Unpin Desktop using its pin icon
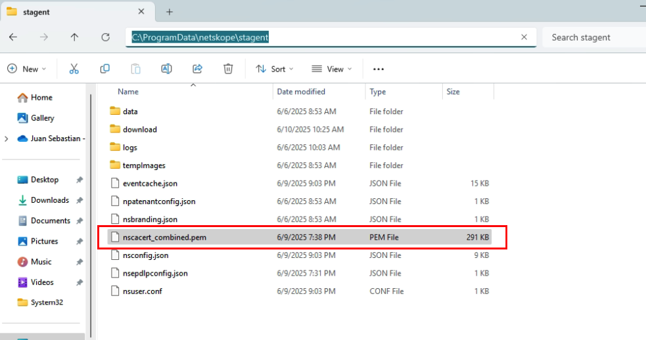The image size is (646, 340). tap(80, 180)
